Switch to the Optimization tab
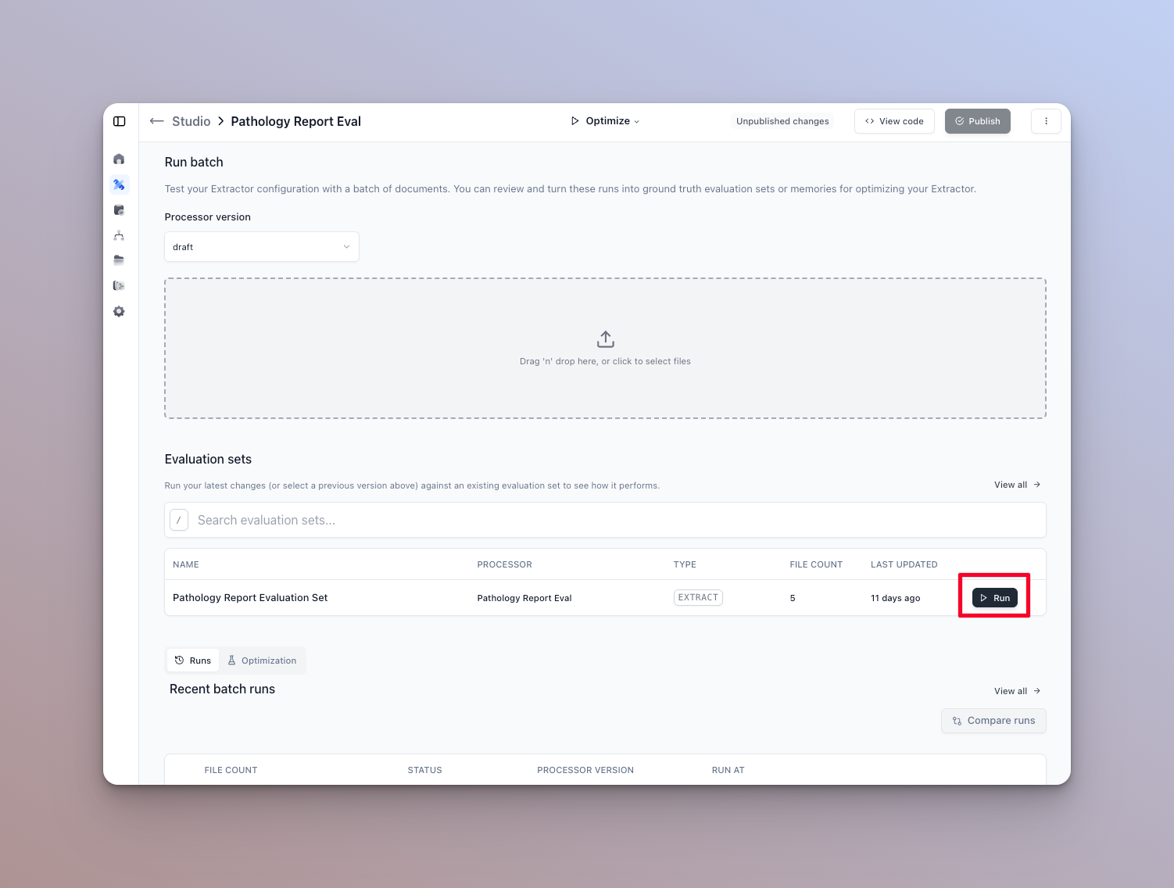The height and width of the screenshot is (888, 1174). pos(262,661)
